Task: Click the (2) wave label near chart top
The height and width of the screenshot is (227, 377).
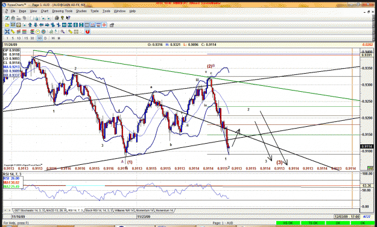Action: (209, 66)
